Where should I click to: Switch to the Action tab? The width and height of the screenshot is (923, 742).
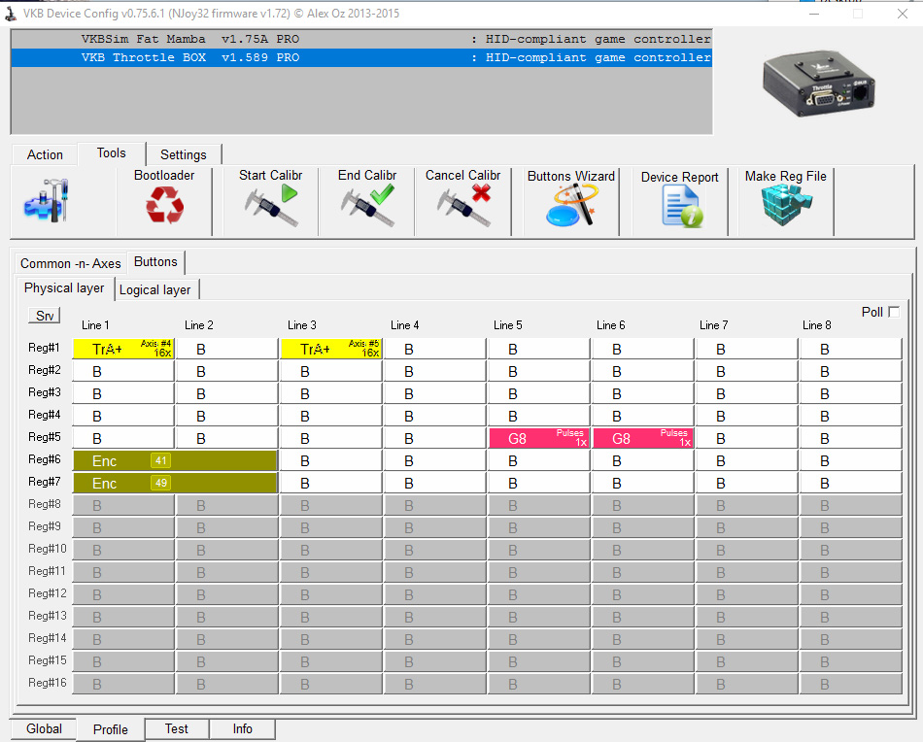[45, 154]
